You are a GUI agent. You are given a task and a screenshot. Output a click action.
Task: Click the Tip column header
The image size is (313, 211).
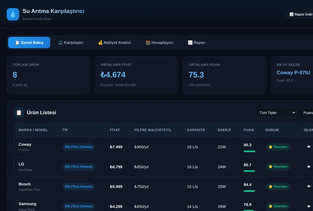pyautogui.click(x=65, y=130)
